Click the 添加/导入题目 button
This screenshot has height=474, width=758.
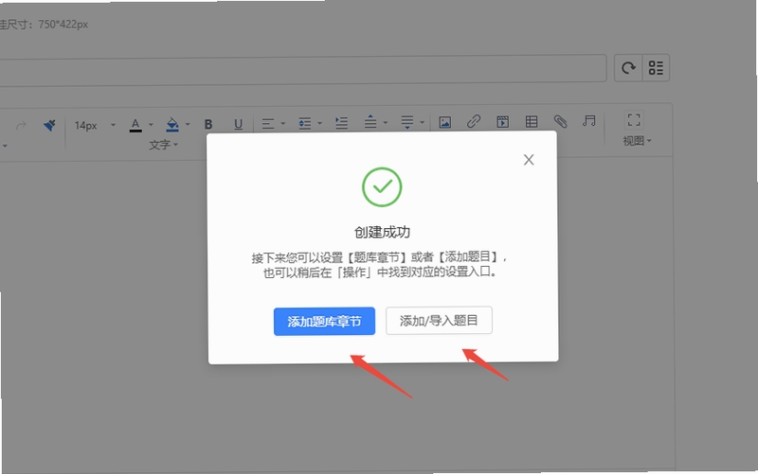coord(439,320)
